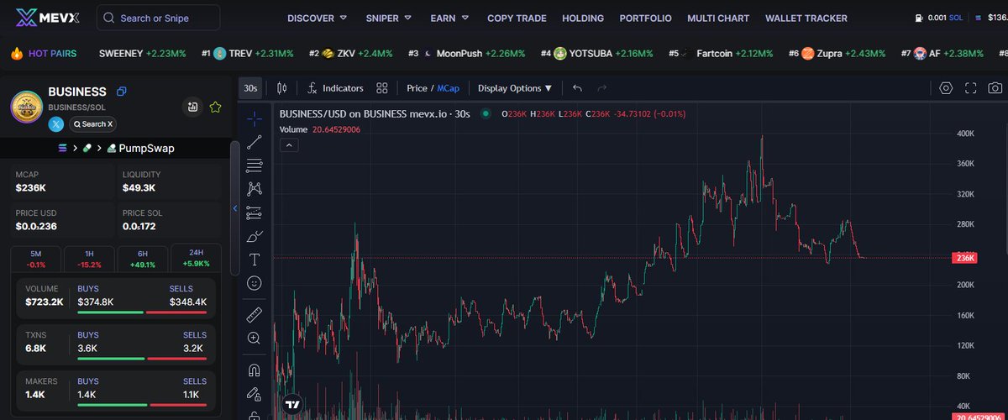Screen dimensions: 1008x420
Task: Open hot pair #6 Zupra
Action: click(837, 53)
